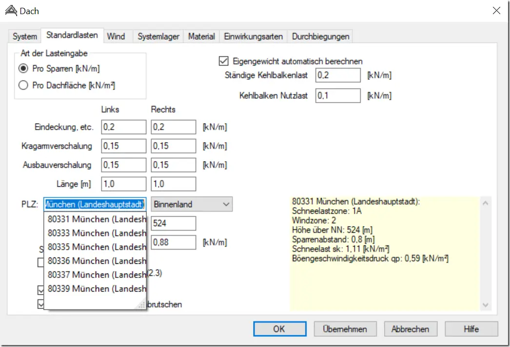Choose 80335 München from PLZ list
The width and height of the screenshot is (510, 347).
click(x=95, y=247)
